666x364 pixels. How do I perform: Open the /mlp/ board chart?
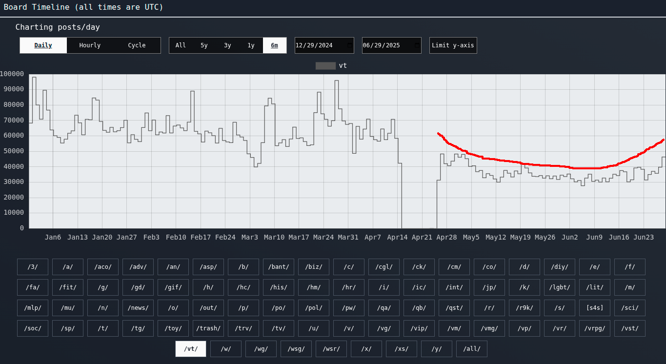(33, 308)
